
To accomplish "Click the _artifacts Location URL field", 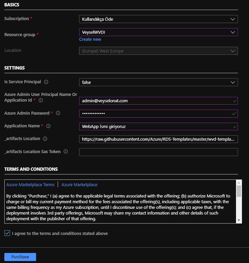I will (x=158, y=139).
